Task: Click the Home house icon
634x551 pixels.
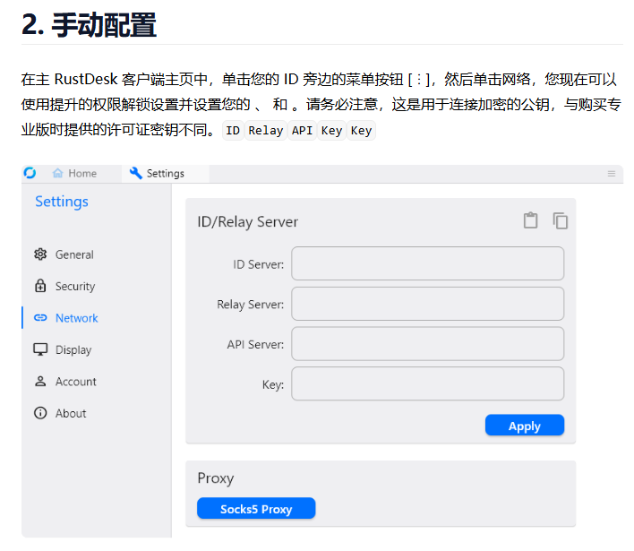Action: tap(58, 173)
